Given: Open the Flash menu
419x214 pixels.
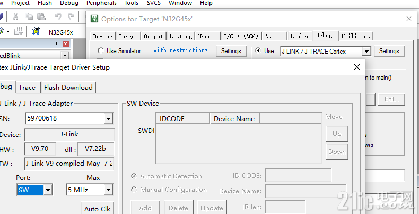Looking at the screenshot, I should tap(45, 3).
